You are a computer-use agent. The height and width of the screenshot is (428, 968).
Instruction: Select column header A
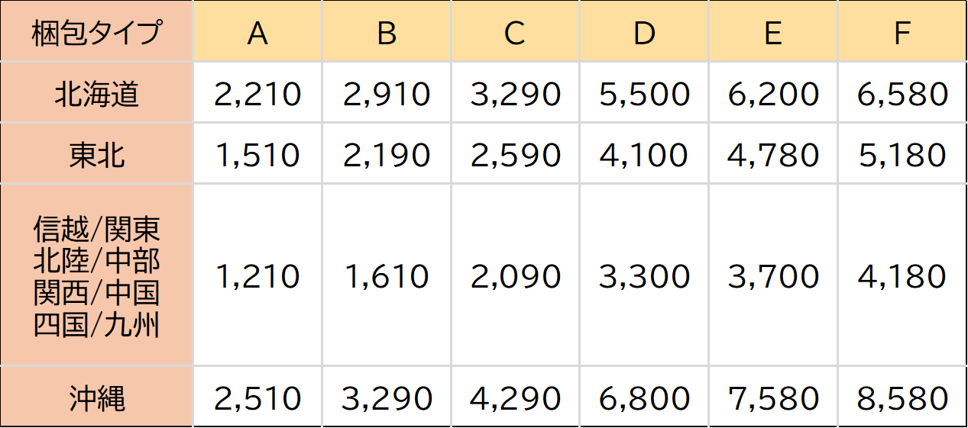[x=257, y=33]
